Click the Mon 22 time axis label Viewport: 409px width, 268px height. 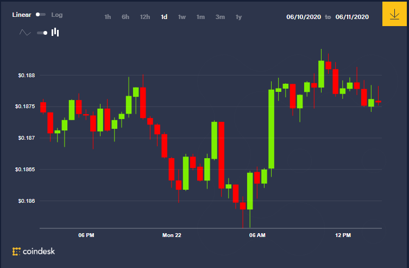(172, 235)
